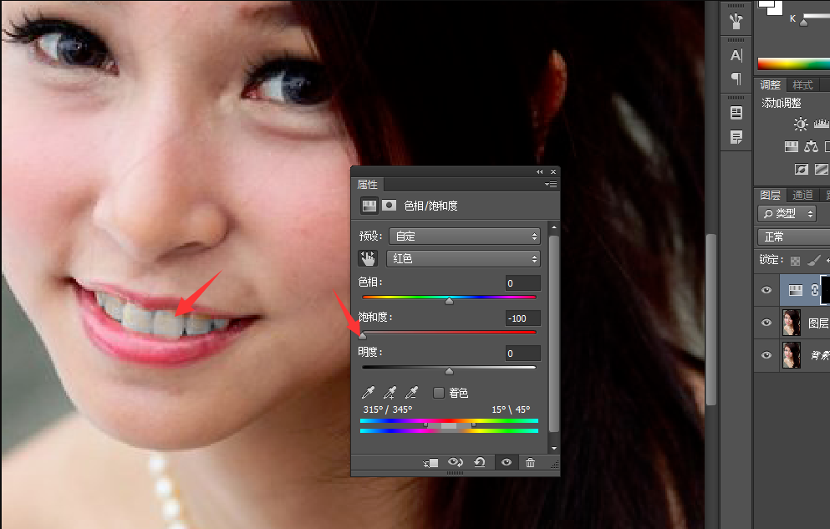Screen dimensions: 830x529
Task: Click the 色相 hue slider handle
Action: click(x=449, y=301)
